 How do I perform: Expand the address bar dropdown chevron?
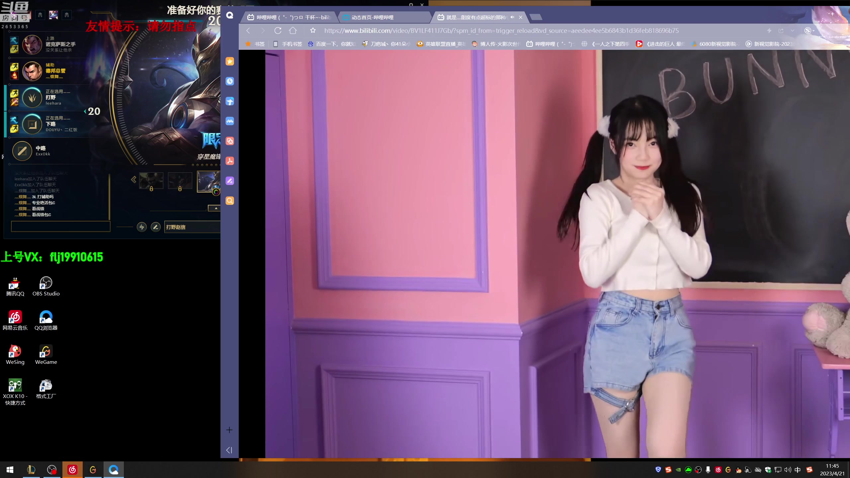click(x=793, y=31)
